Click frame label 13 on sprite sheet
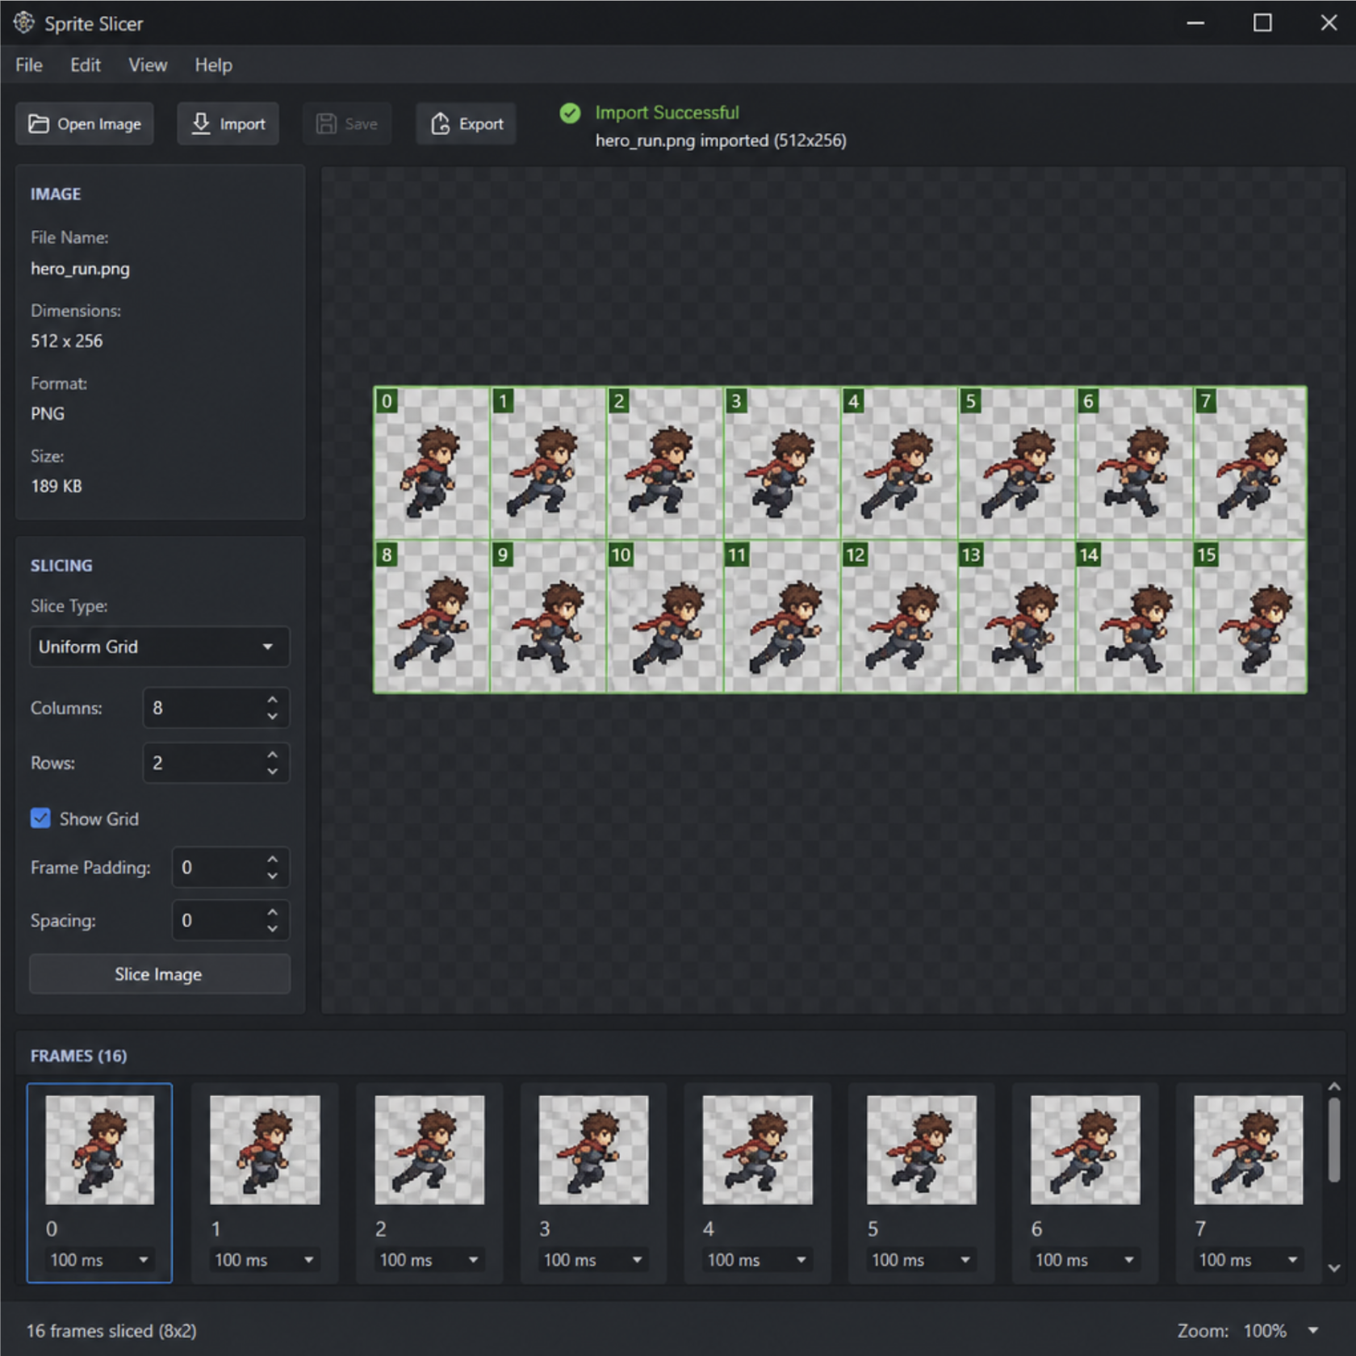Viewport: 1356px width, 1356px height. (x=972, y=555)
